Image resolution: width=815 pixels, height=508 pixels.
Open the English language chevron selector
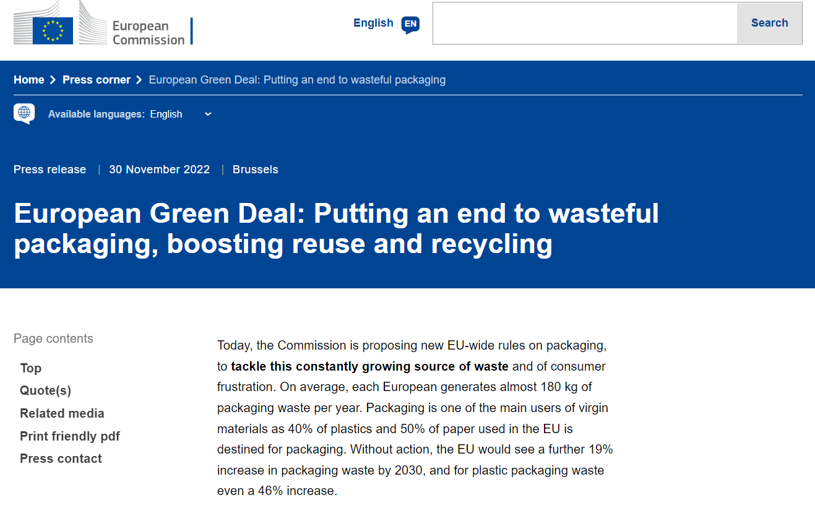[207, 114]
